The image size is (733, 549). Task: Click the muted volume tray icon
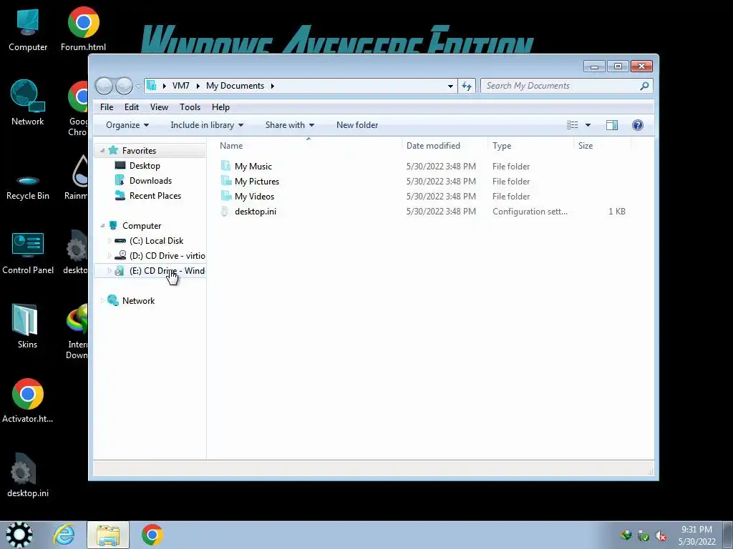661,536
